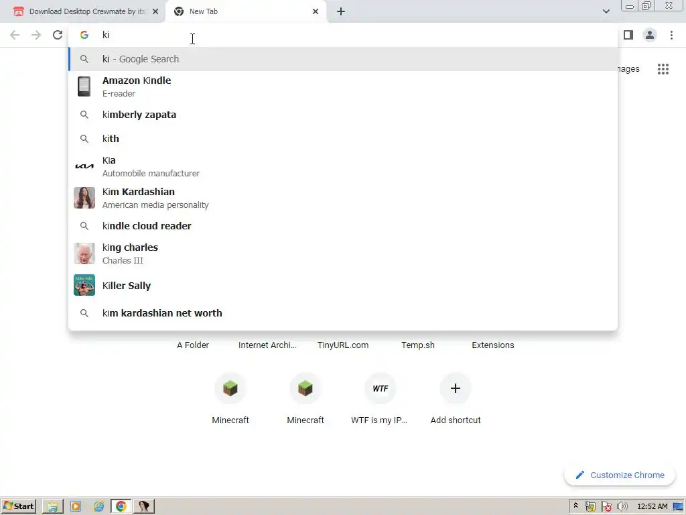Click the volume speaker tray icon
Viewport: 686px width, 515px height.
point(622,507)
